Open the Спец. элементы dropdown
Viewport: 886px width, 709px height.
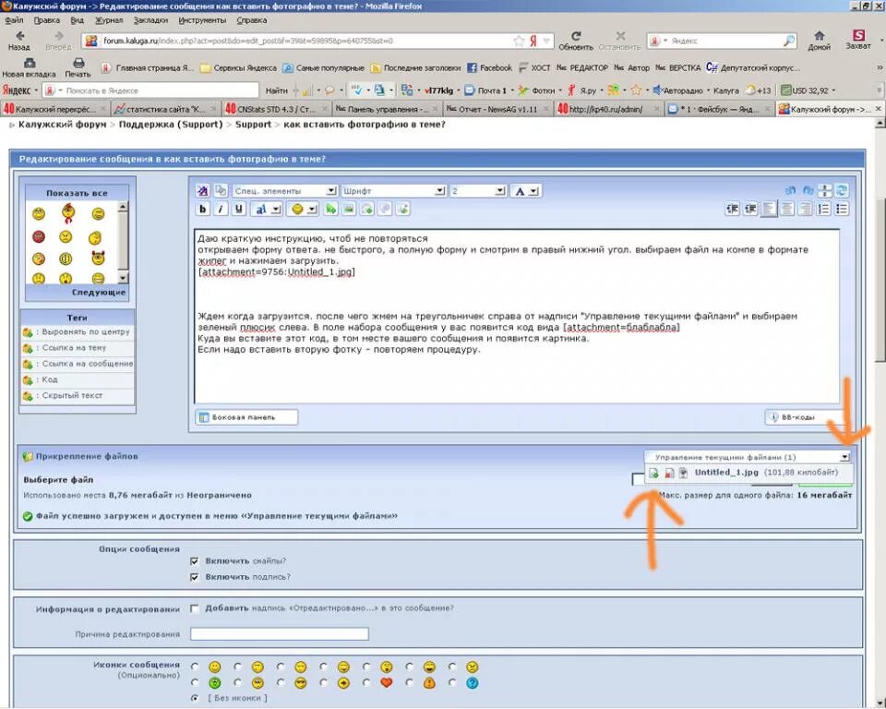tap(285, 191)
